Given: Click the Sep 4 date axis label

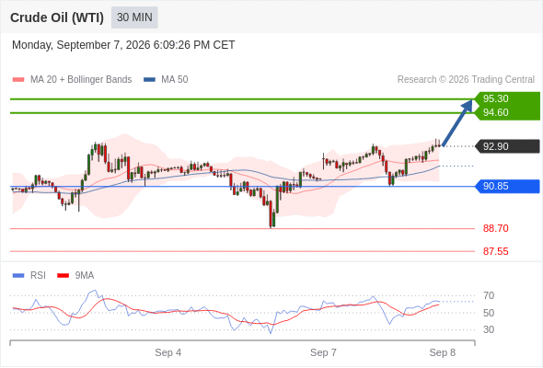Looking at the screenshot, I should tap(168, 352).
